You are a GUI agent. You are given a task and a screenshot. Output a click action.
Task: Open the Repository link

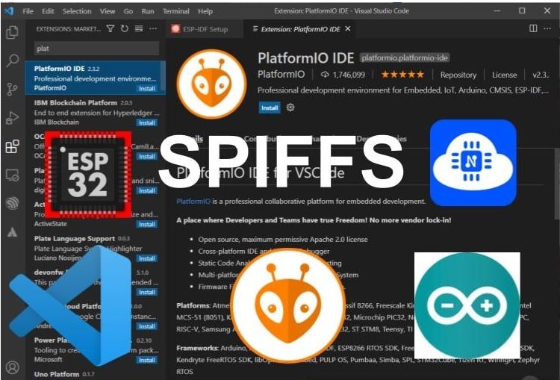tap(458, 75)
